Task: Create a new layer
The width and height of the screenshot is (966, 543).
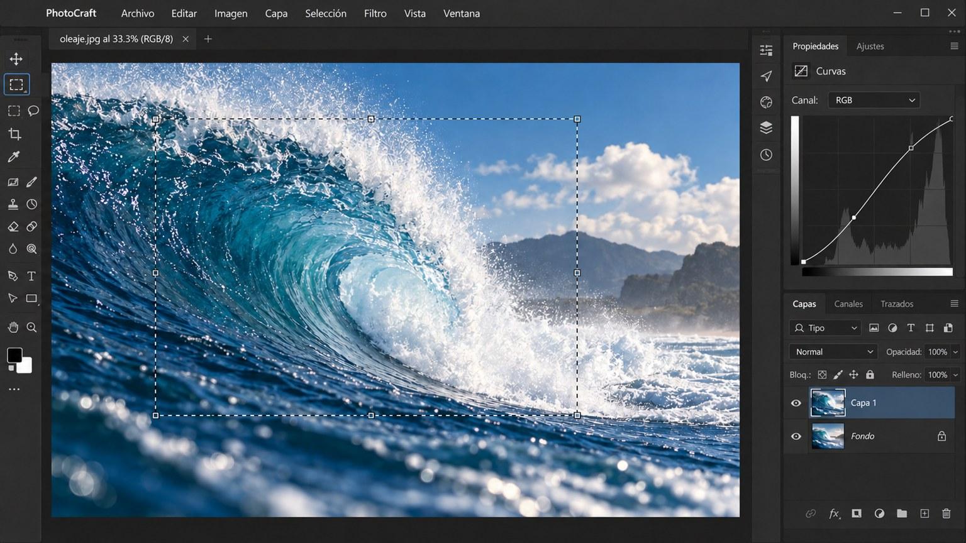Action: pos(924,513)
